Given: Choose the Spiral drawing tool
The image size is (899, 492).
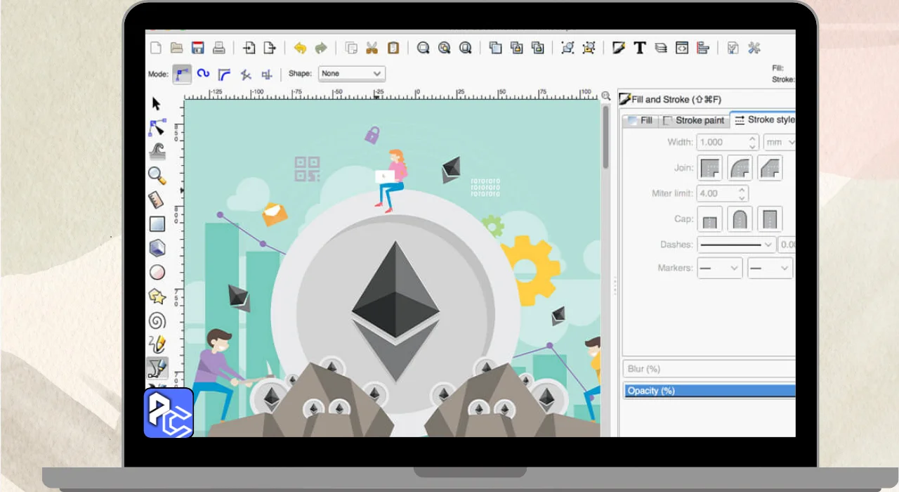Looking at the screenshot, I should pos(157,321).
